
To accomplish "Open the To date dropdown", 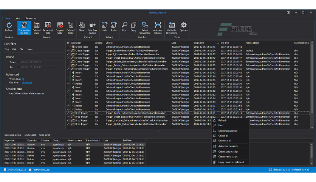I will (60, 67).
